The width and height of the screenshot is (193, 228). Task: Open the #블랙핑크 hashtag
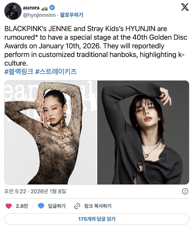[x=19, y=72]
